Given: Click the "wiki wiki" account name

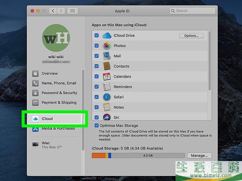Looking at the screenshot, I should tap(56, 57).
